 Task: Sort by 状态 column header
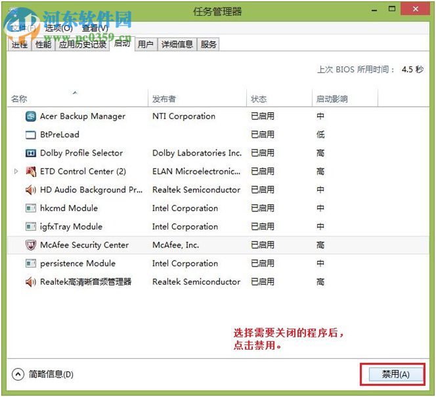259,99
